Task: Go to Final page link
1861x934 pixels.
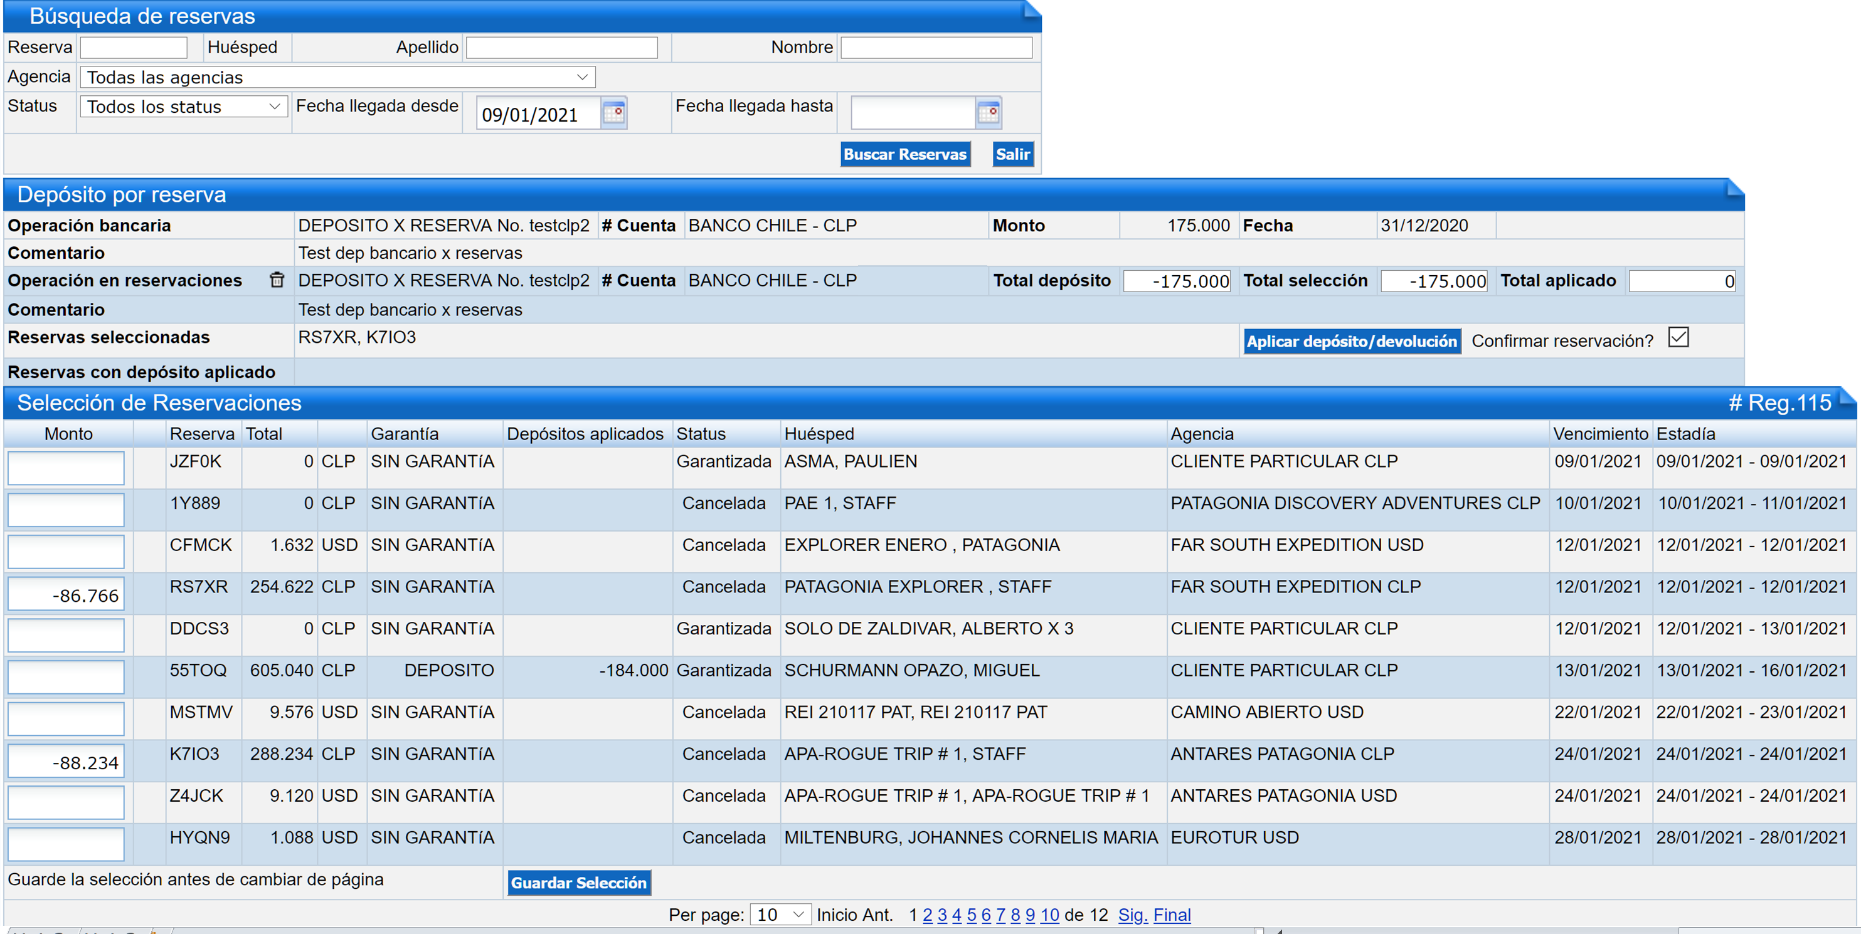Action: tap(1171, 915)
